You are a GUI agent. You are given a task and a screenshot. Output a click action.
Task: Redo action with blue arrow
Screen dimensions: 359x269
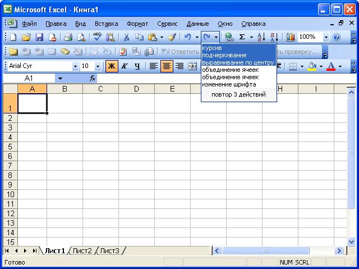tap(207, 37)
